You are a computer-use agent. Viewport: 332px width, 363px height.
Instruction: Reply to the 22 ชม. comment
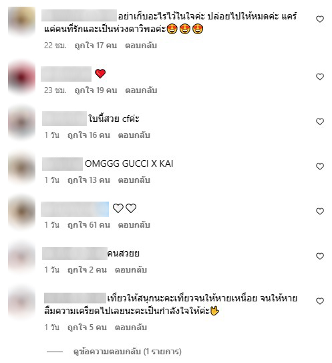(x=141, y=46)
